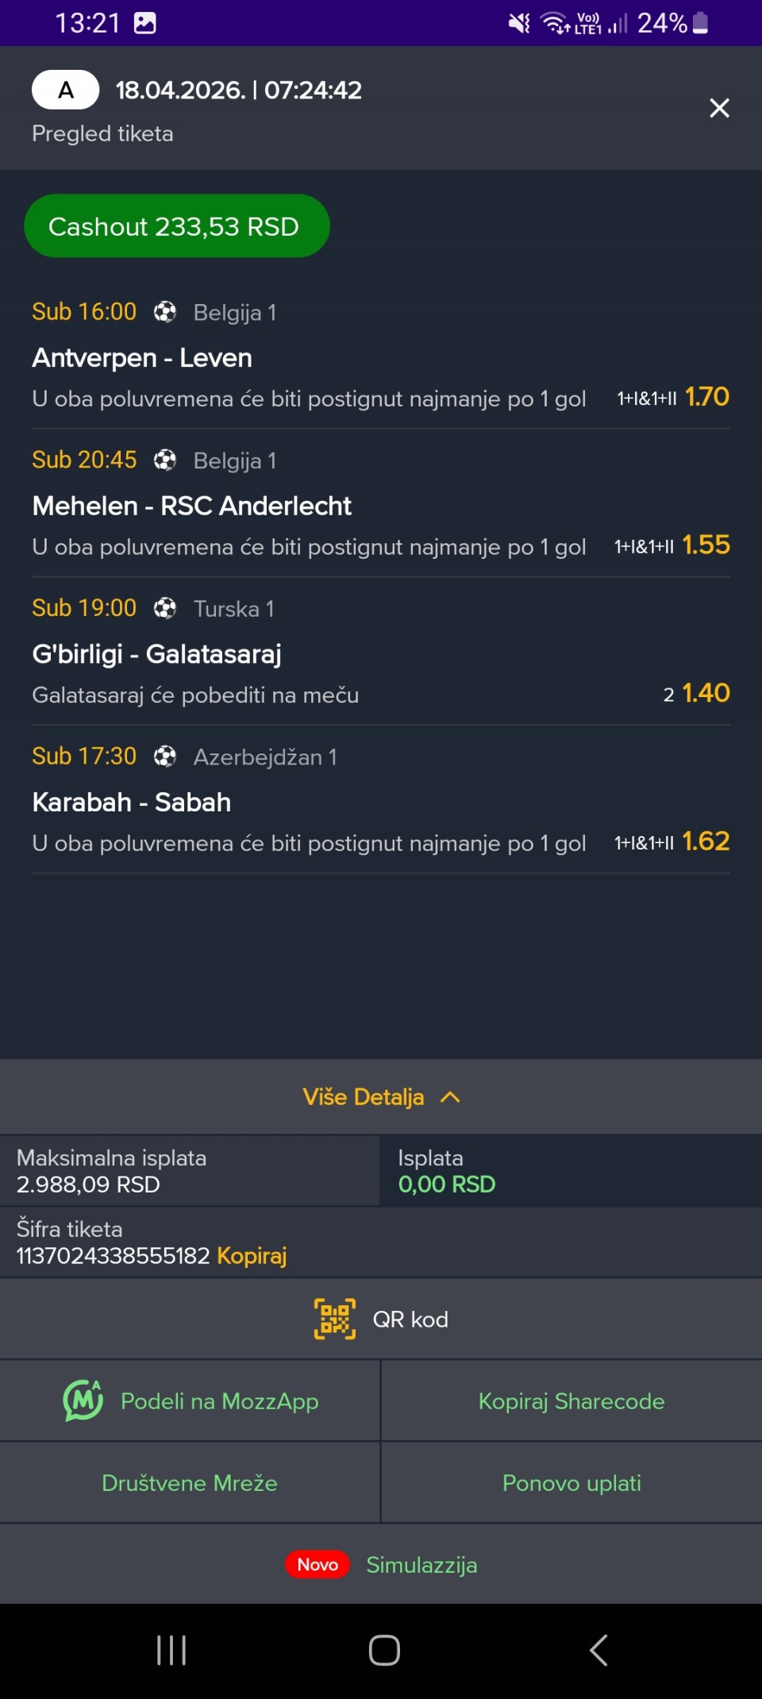Screen dimensions: 762x1699
Task: Tap the red Novo badge
Action: coord(317,1565)
